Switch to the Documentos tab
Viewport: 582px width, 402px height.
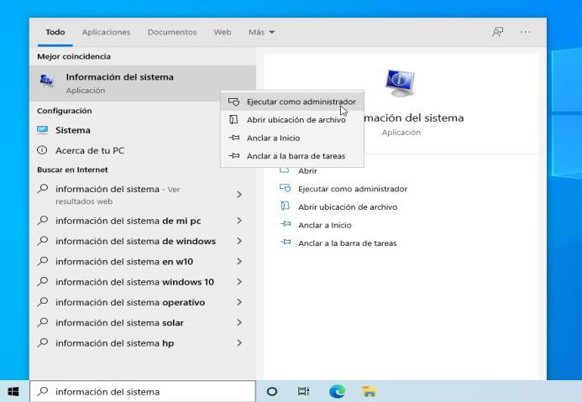172,32
